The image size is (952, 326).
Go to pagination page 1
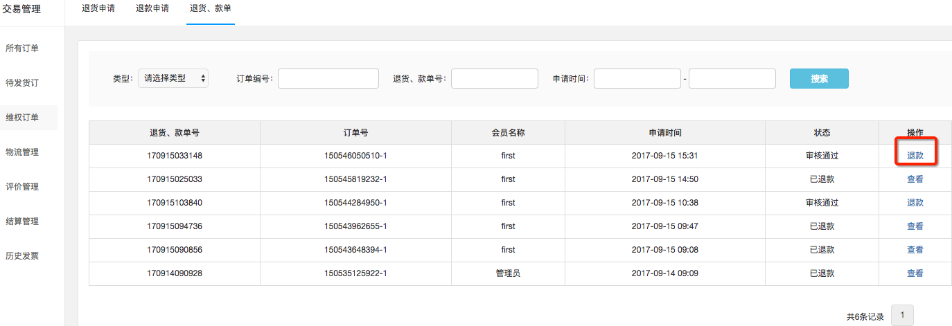(x=902, y=316)
